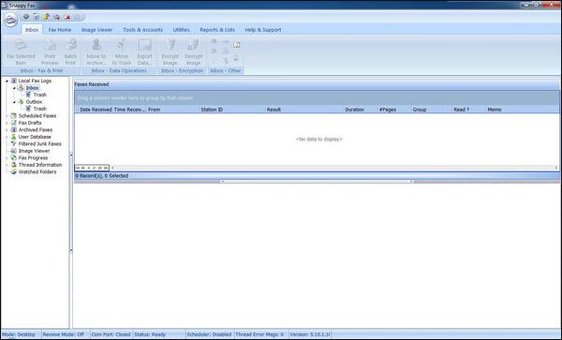Expand the Archived Faxes tree node
Screen dimensions: 562x340
coord(7,130)
